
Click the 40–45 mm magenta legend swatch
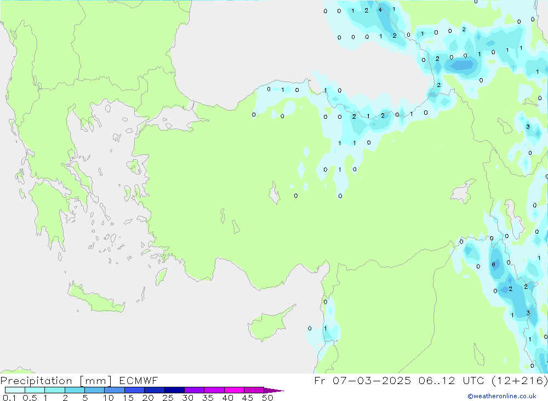(234, 390)
